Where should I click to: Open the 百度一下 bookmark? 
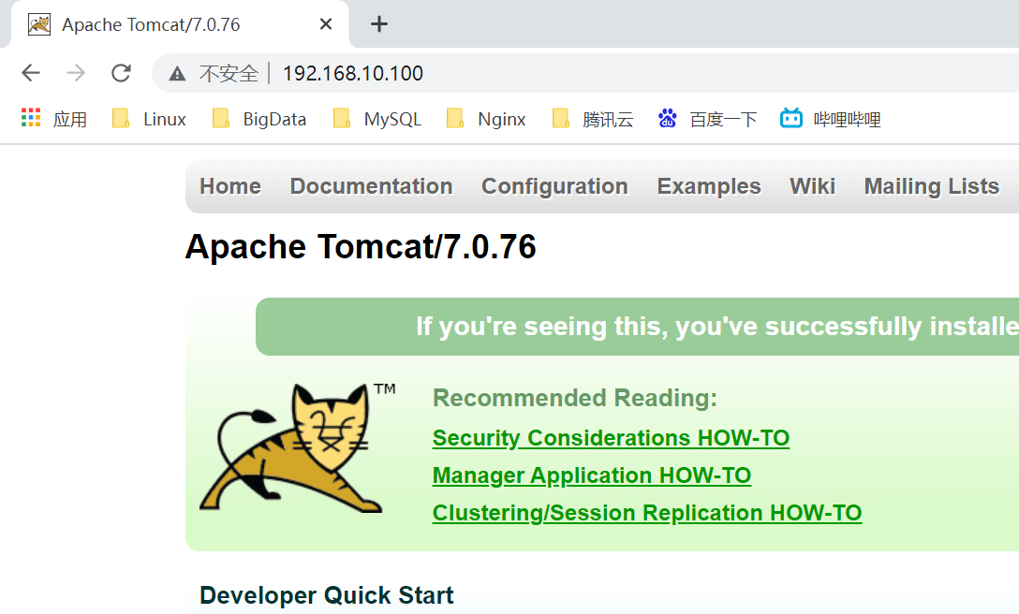click(707, 119)
